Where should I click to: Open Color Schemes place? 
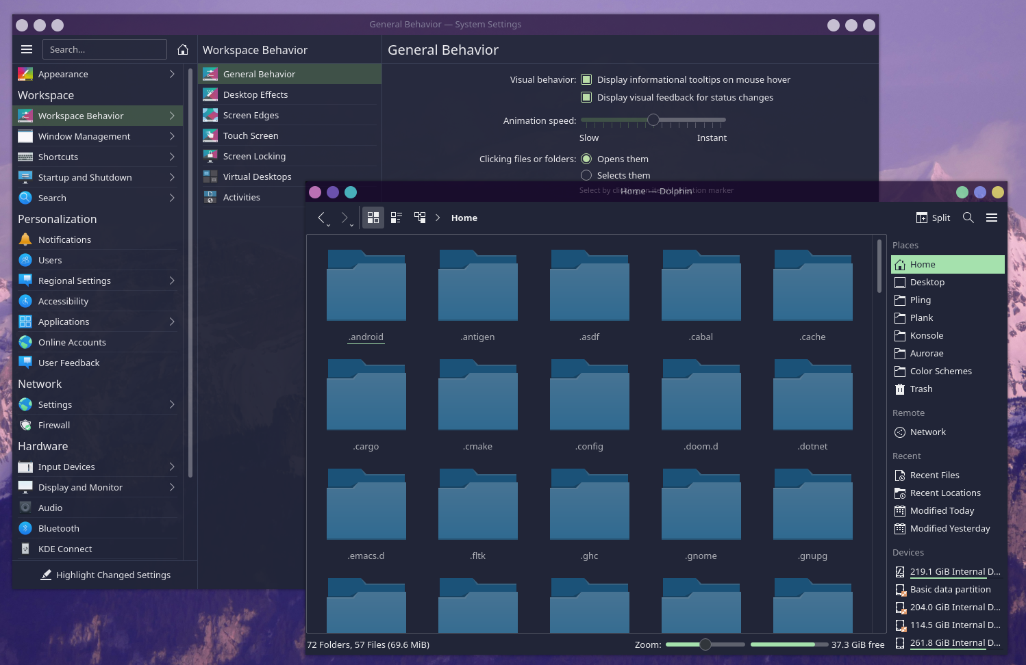(x=948, y=371)
